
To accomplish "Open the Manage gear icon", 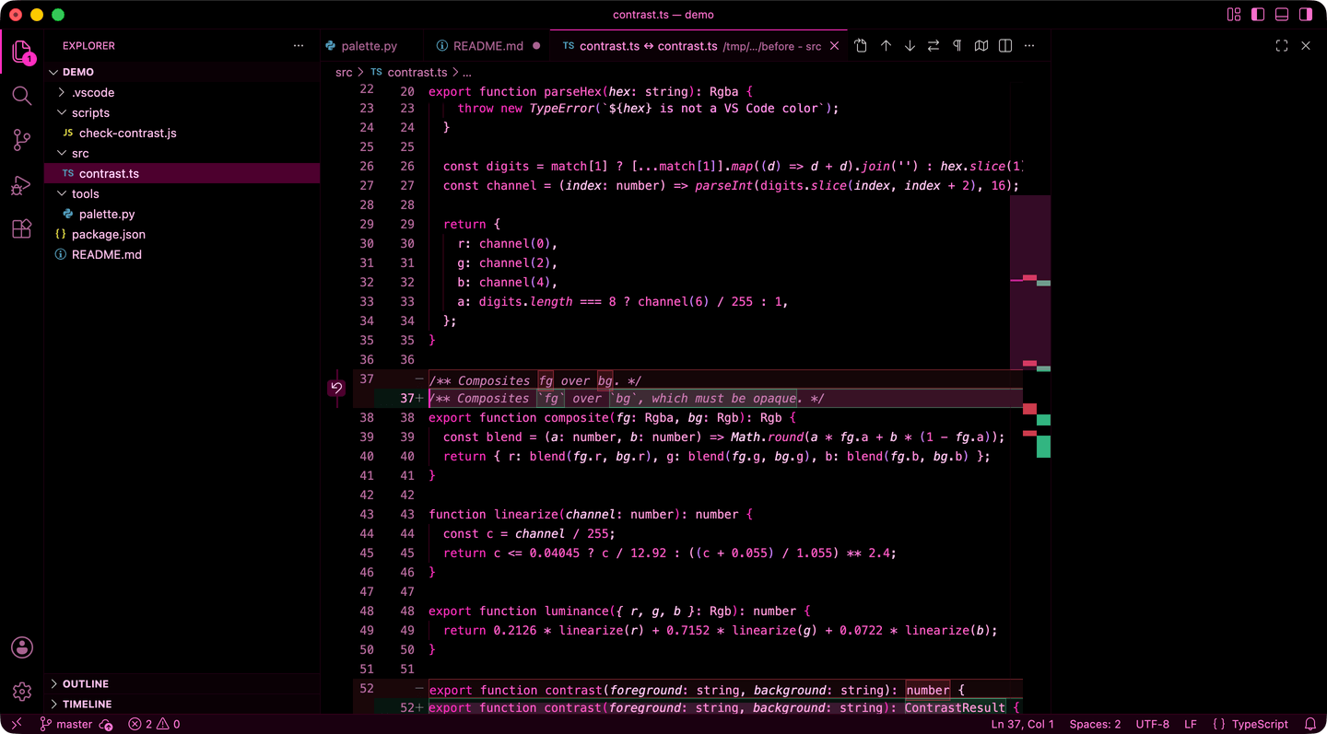I will [x=22, y=692].
